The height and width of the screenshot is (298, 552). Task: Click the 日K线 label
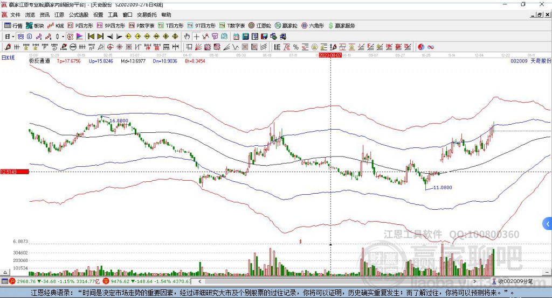click(8, 58)
